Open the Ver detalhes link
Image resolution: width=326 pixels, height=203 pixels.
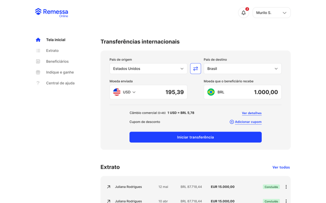coord(252,113)
